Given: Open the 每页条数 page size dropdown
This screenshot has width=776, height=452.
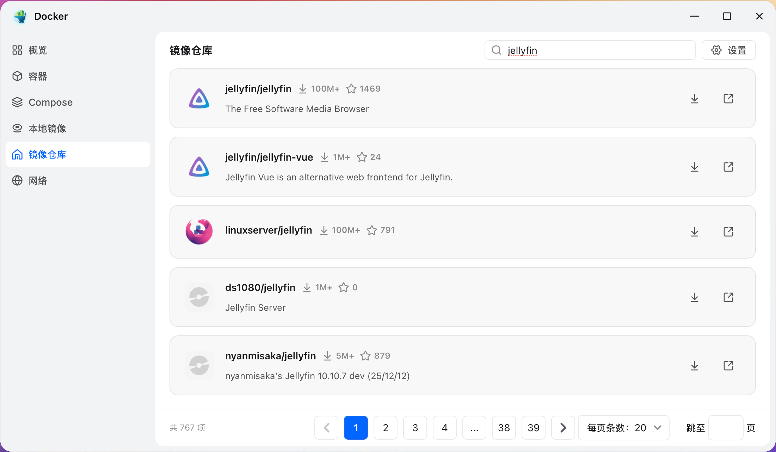Looking at the screenshot, I should (623, 428).
